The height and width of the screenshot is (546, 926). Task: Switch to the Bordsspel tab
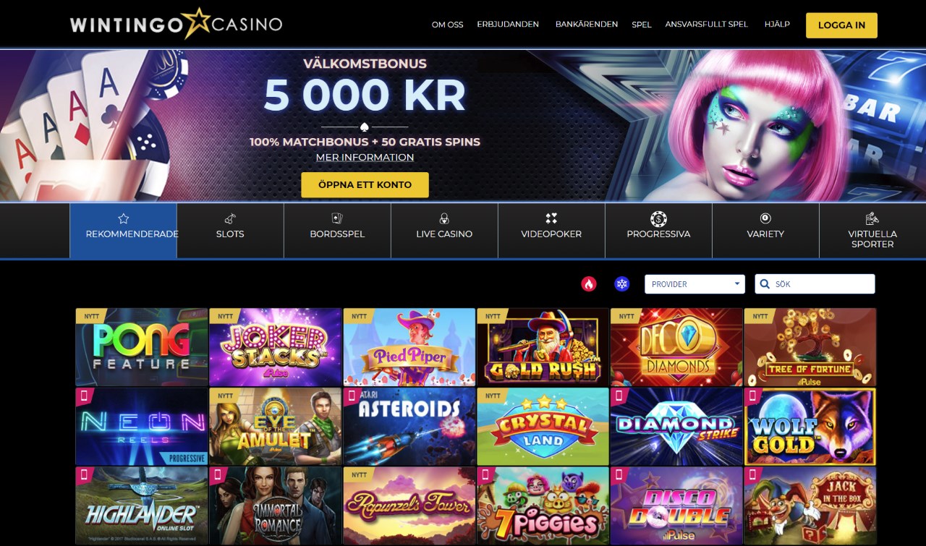click(x=337, y=231)
